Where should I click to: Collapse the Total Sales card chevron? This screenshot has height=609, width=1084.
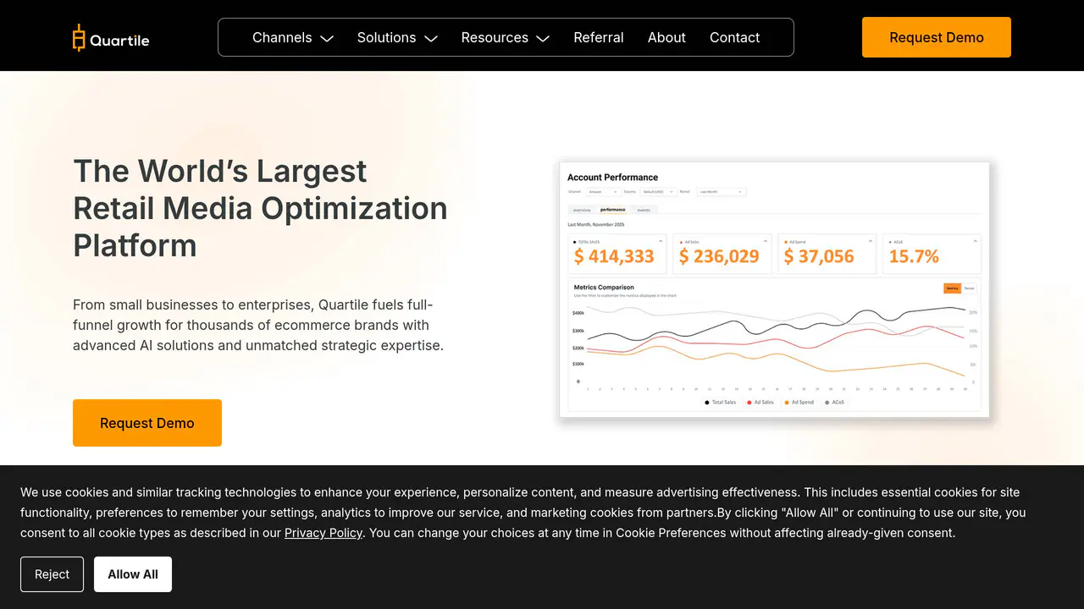click(661, 241)
